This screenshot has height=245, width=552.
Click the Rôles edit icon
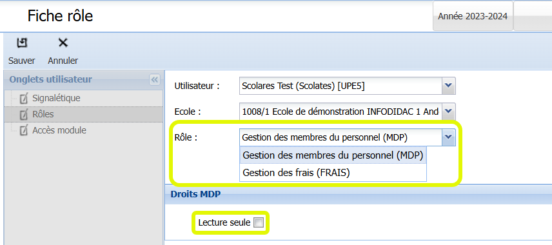pyautogui.click(x=24, y=114)
